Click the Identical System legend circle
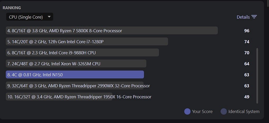 click(x=223, y=111)
